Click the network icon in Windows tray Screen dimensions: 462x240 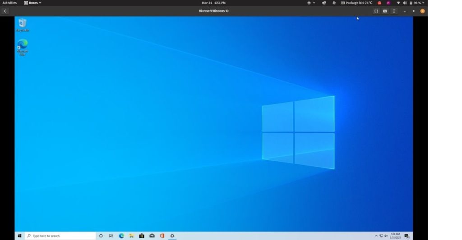[x=381, y=236]
